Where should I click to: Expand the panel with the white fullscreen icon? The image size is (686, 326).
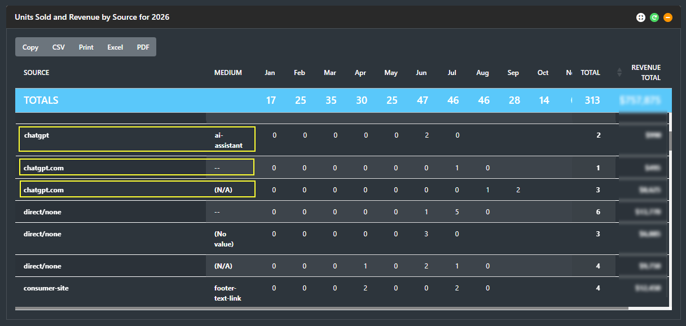[x=640, y=17]
